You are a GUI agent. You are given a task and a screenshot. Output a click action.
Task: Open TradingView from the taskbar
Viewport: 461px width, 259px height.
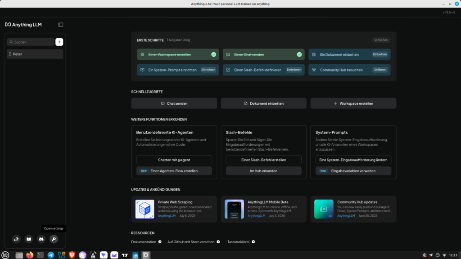coord(125,255)
